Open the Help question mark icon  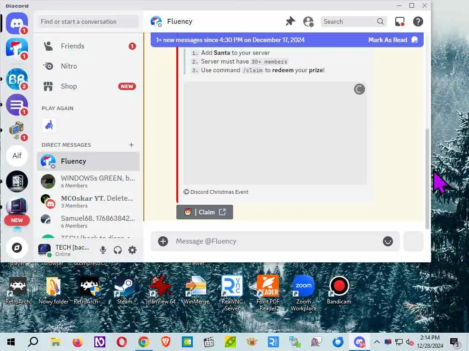(x=418, y=21)
